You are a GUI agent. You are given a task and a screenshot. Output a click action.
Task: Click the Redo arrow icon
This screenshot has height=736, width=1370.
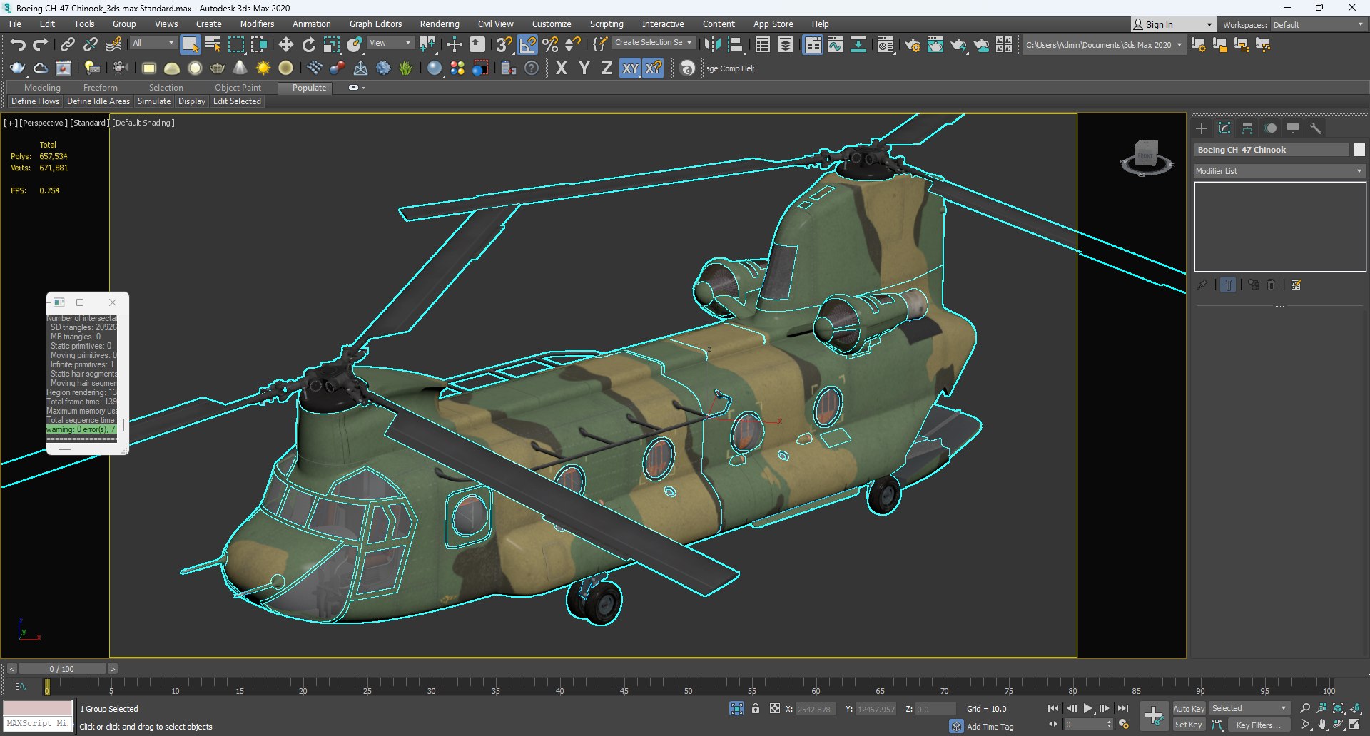(41, 45)
